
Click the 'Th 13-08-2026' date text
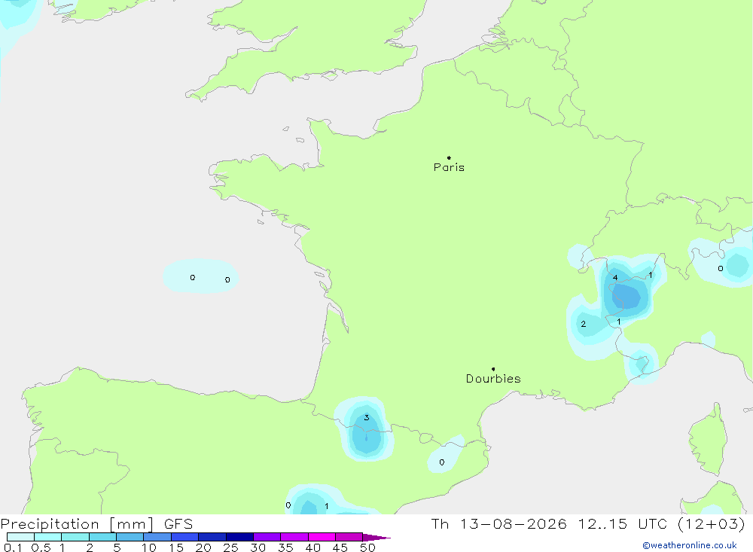click(498, 523)
